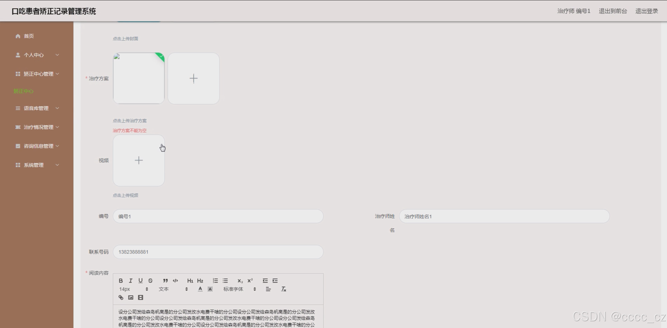Click the 联系号码 input field
This screenshot has height=328, width=667.
(x=218, y=252)
